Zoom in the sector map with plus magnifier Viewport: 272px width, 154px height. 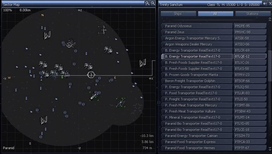click(x=147, y=3)
